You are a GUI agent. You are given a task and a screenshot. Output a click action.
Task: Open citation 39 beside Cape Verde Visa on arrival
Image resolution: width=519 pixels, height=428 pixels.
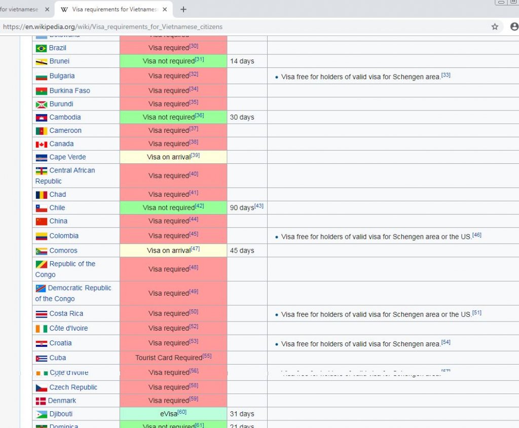click(195, 155)
